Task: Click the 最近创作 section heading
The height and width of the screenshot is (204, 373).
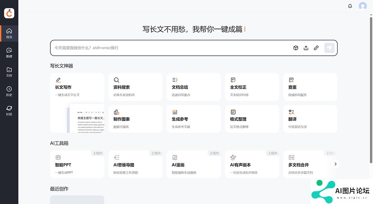Action: tap(59, 189)
